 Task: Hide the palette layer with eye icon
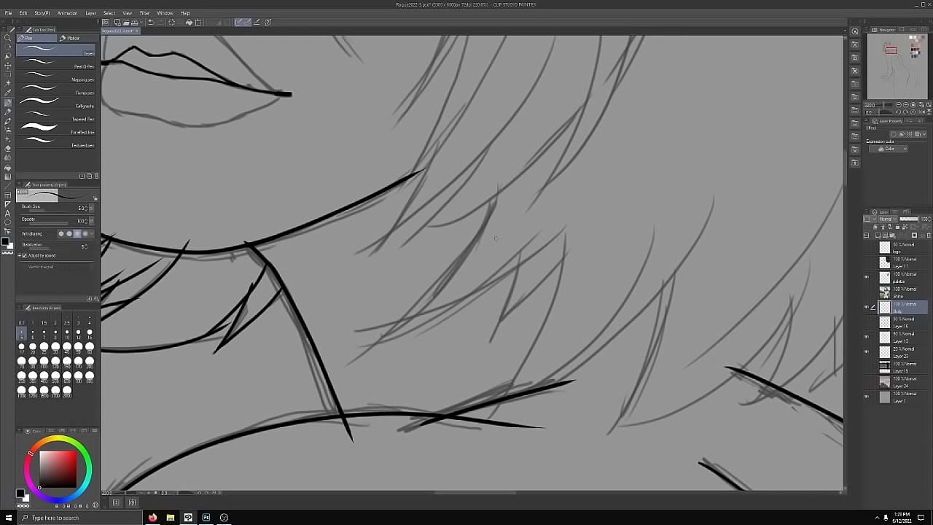(x=867, y=277)
